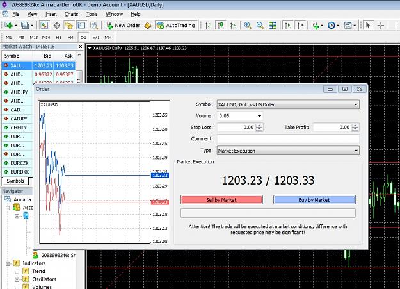Toggle the Navigator star-folder icon
The height and width of the screenshot is (289, 400).
69,25
